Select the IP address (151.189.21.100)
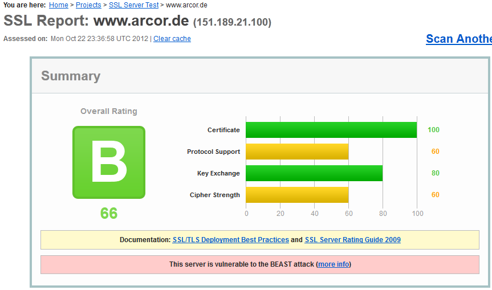The image size is (492, 290). [232, 22]
